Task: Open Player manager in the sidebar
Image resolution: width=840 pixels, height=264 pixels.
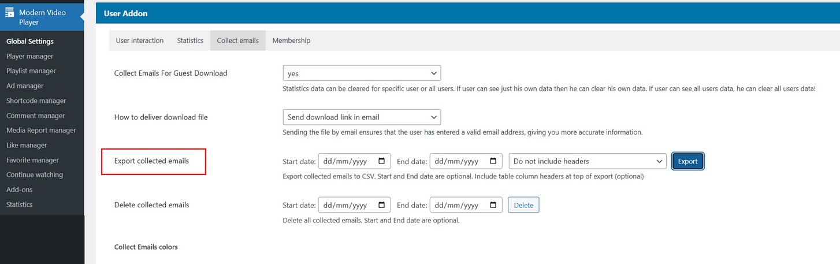Action: tap(29, 56)
